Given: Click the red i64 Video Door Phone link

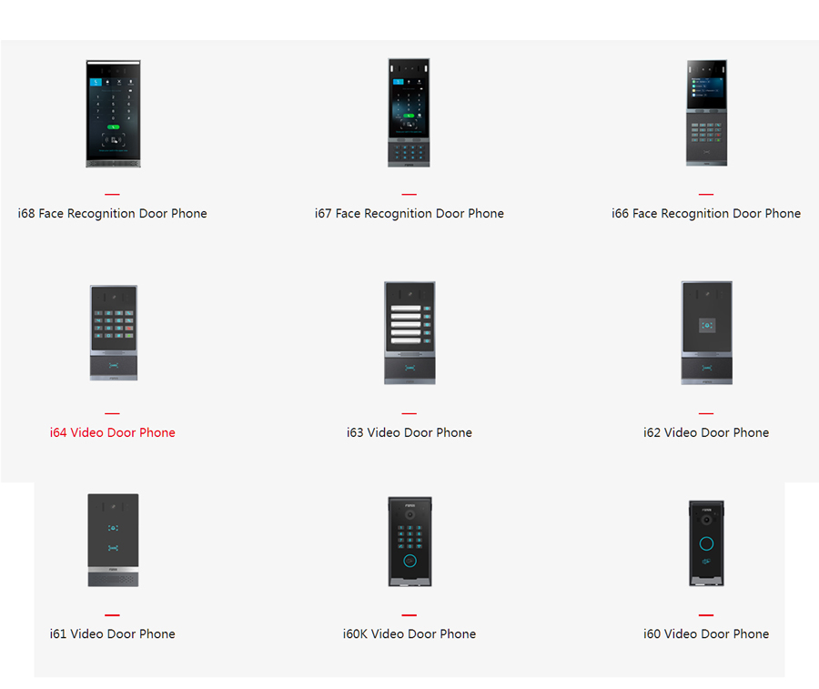Looking at the screenshot, I should [113, 433].
